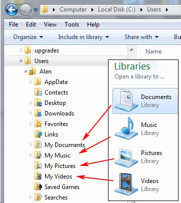
Task: Collapse the Users folder node
Action: pos(20,61)
